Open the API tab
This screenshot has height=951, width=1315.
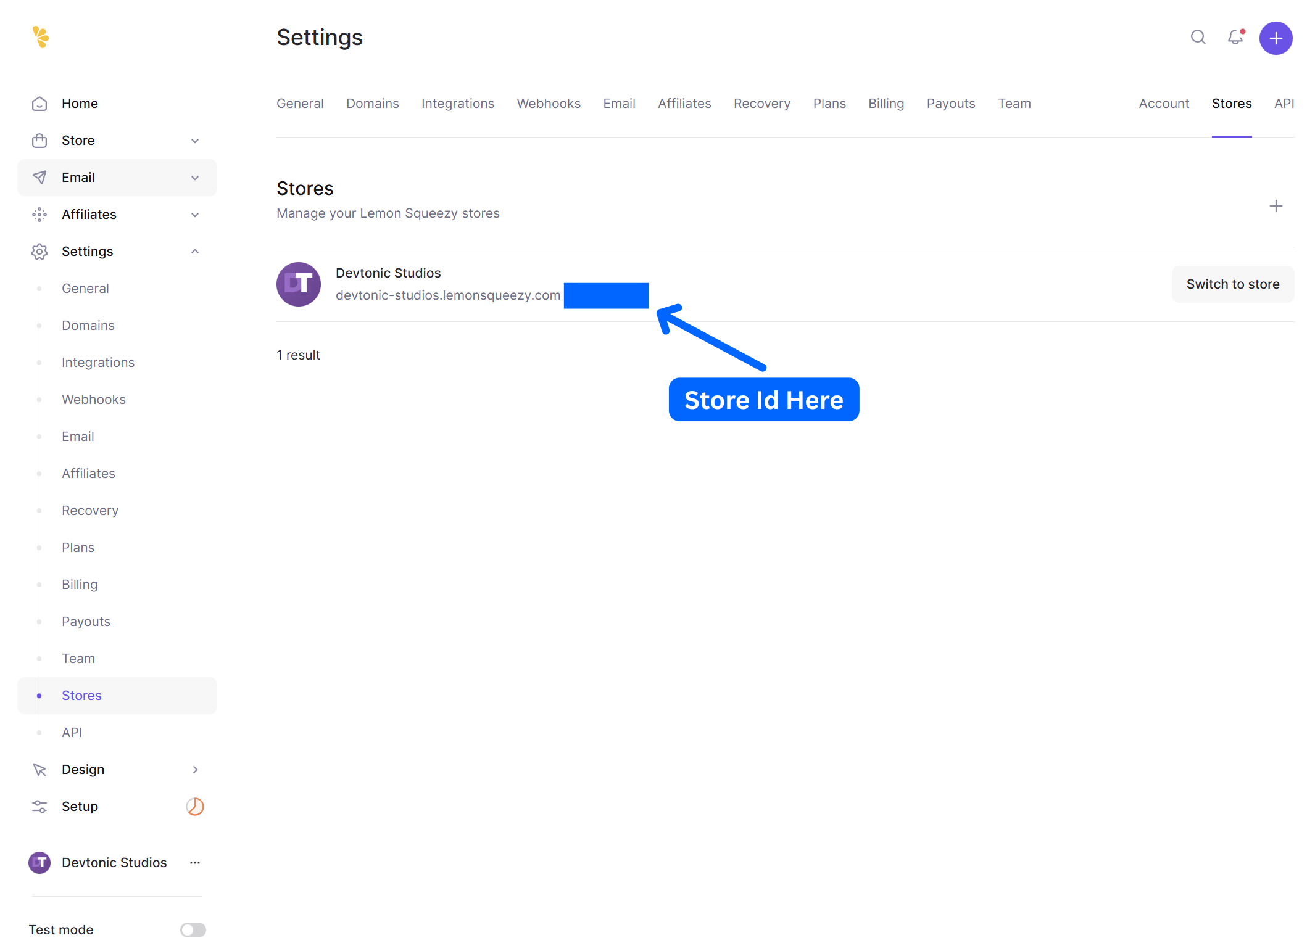coord(1284,104)
